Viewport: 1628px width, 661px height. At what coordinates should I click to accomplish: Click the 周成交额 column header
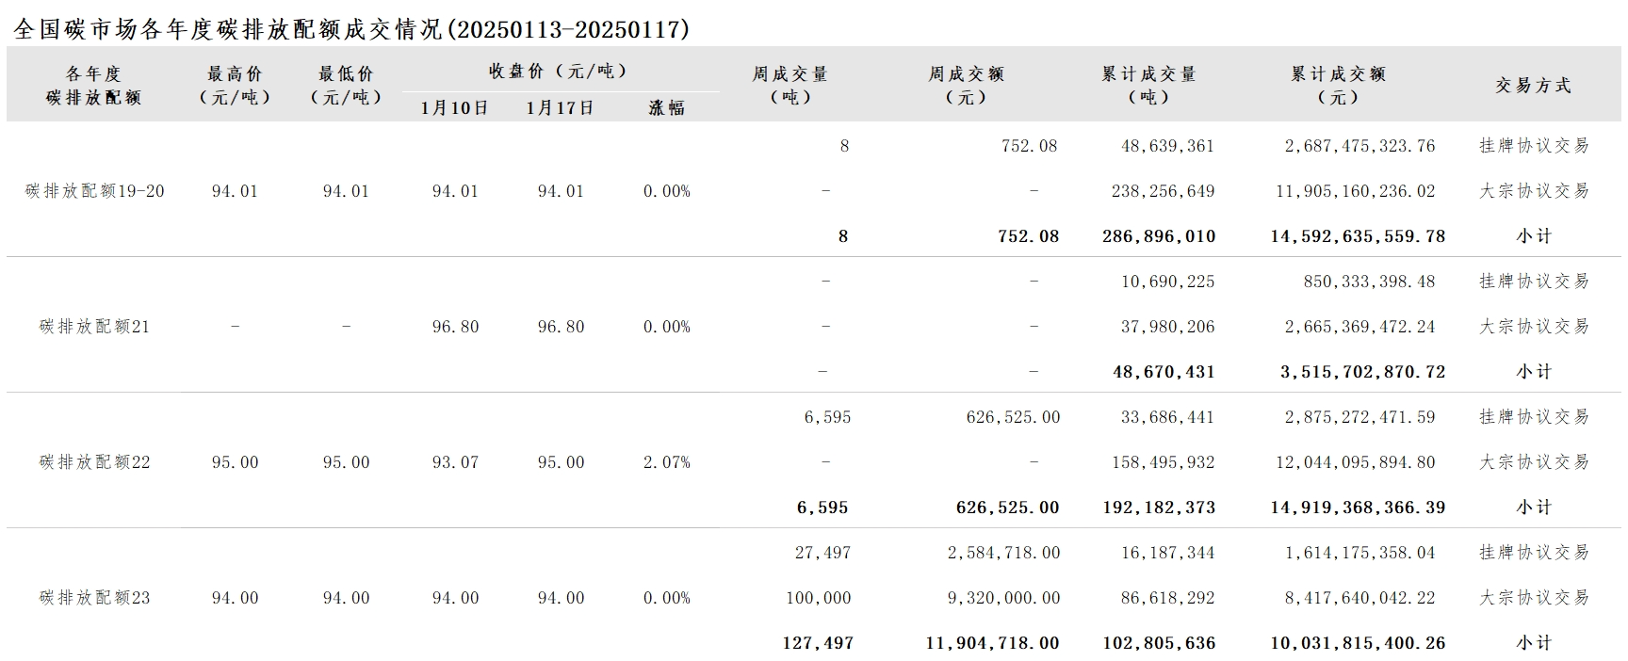967,85
